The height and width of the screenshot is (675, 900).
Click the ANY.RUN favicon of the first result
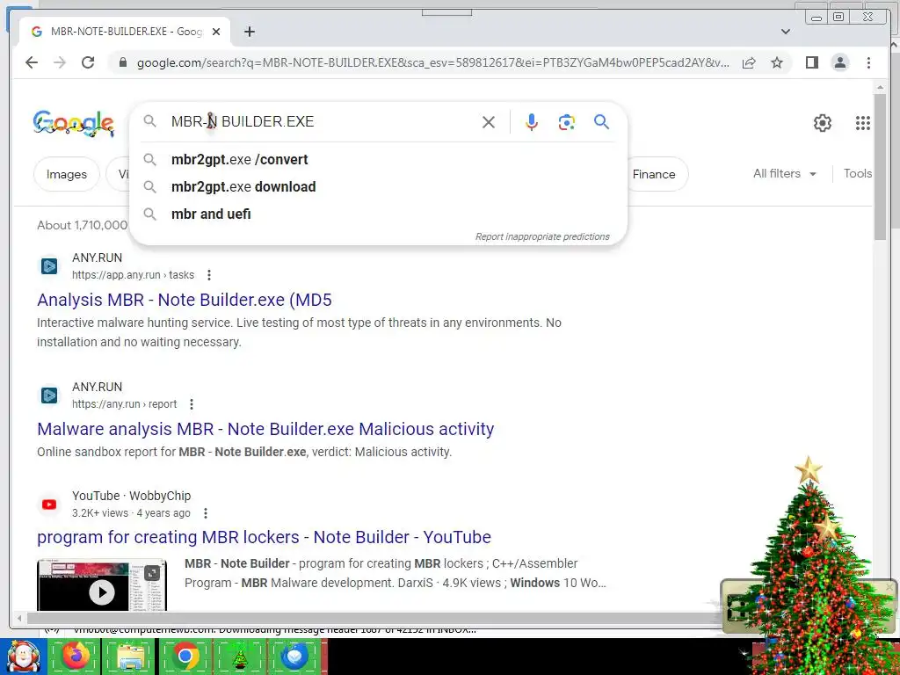49,265
